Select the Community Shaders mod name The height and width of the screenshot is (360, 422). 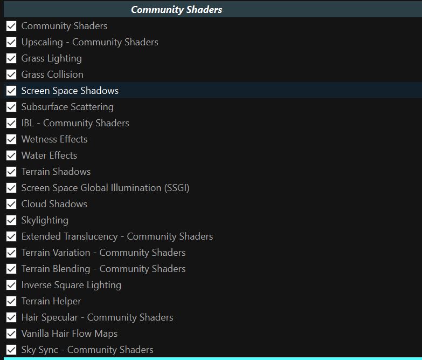click(x=64, y=26)
